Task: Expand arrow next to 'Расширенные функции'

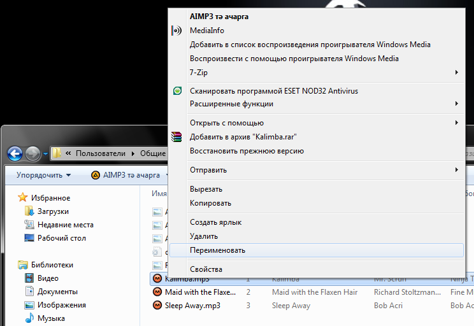Action: (x=456, y=104)
